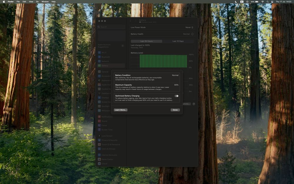The width and height of the screenshot is (294, 184).
Task: Click Apple Account Suggestions in the sidebar
Action: [x=111, y=46]
